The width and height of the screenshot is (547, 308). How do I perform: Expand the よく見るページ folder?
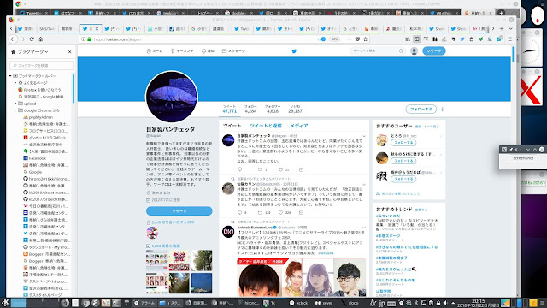coord(15,83)
